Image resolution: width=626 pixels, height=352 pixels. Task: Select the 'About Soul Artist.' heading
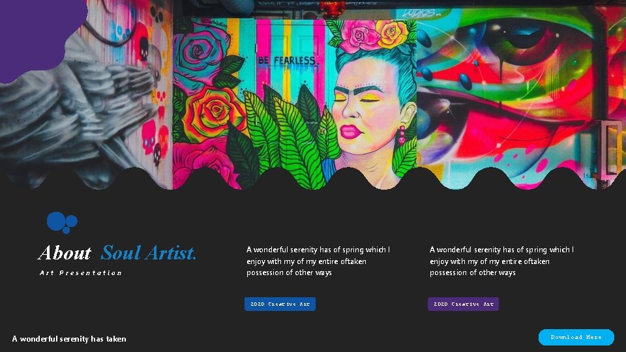(117, 253)
